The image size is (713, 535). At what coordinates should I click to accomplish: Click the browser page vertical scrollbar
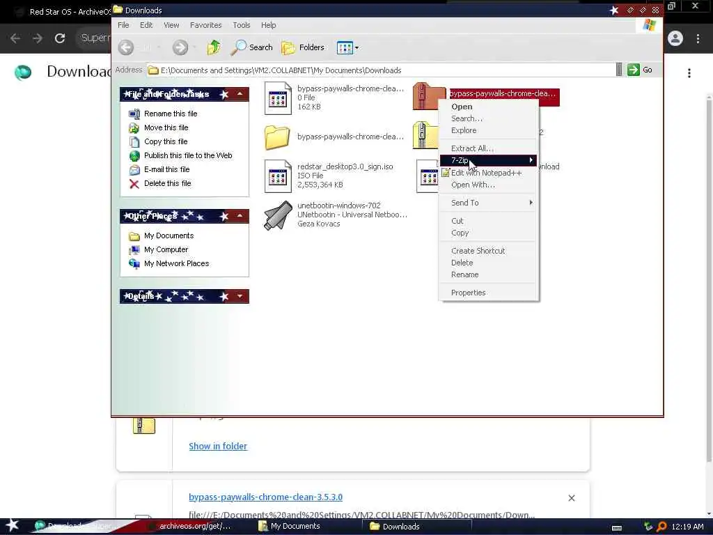(709, 280)
